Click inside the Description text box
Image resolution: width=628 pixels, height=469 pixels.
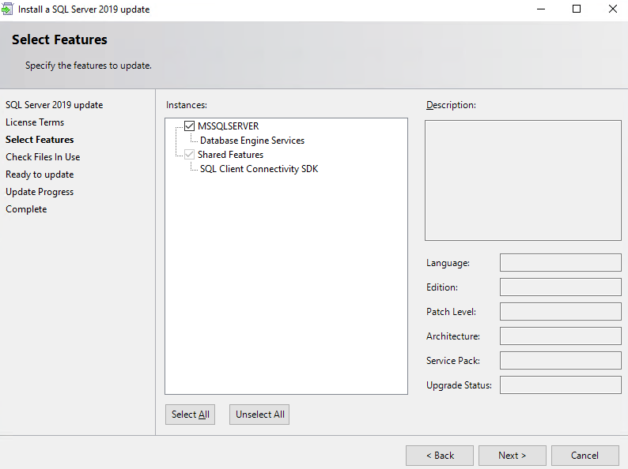[523, 180]
